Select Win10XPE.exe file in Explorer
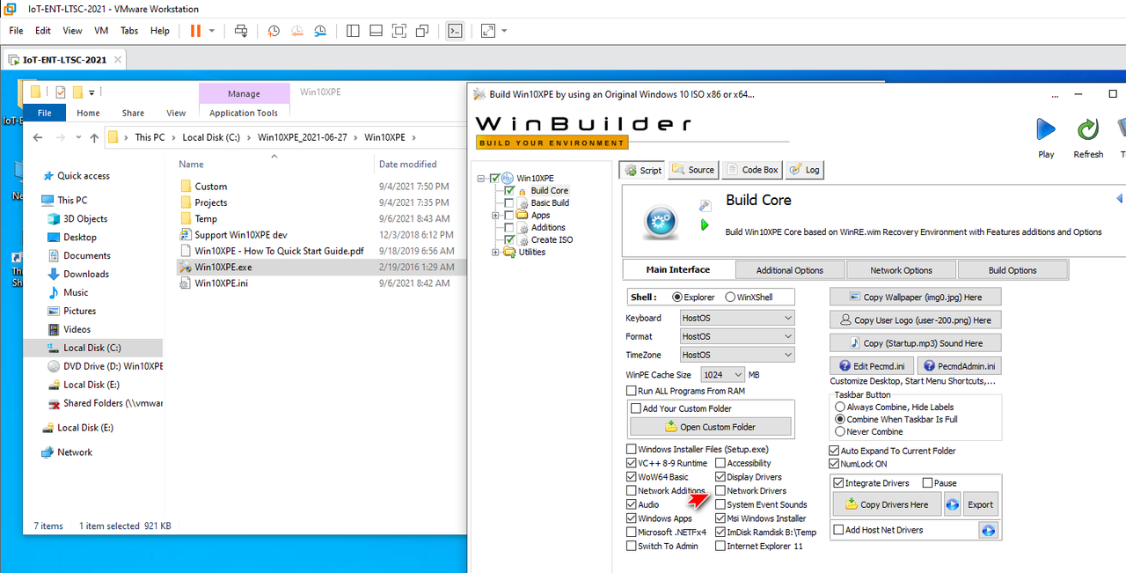Viewport: 1126px width, 573px height. (223, 267)
